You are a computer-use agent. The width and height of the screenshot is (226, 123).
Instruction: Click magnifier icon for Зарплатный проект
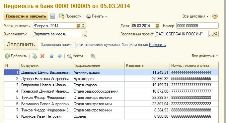point(216,34)
